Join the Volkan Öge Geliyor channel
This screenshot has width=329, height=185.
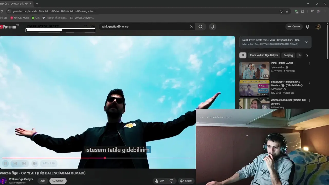tap(43, 181)
